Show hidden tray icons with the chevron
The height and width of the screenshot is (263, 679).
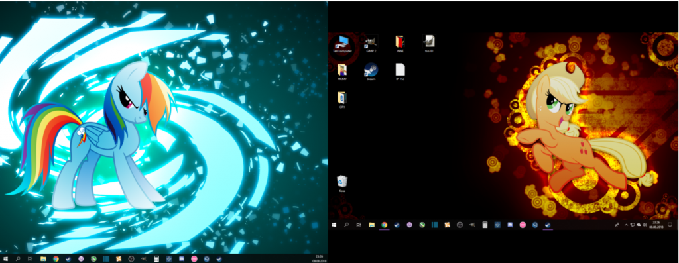tap(626, 225)
